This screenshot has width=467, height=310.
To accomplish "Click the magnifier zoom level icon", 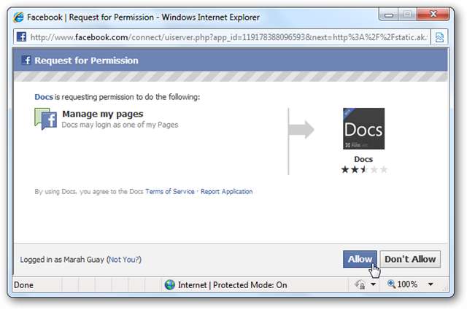I will pyautogui.click(x=392, y=284).
